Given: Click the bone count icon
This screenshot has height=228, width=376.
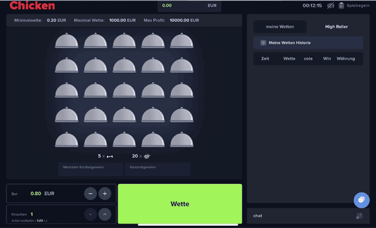Looking at the screenshot, I should click(x=109, y=156).
